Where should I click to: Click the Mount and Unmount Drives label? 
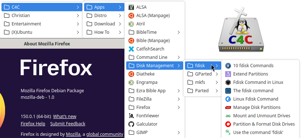(x=261, y=116)
